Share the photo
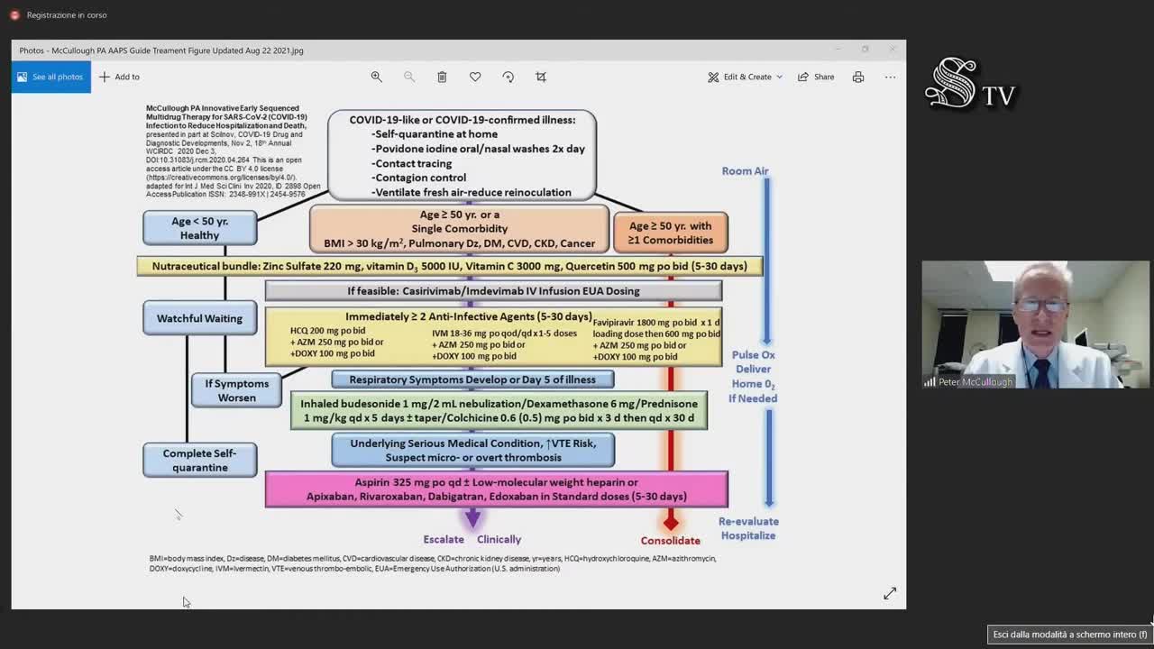 click(816, 77)
